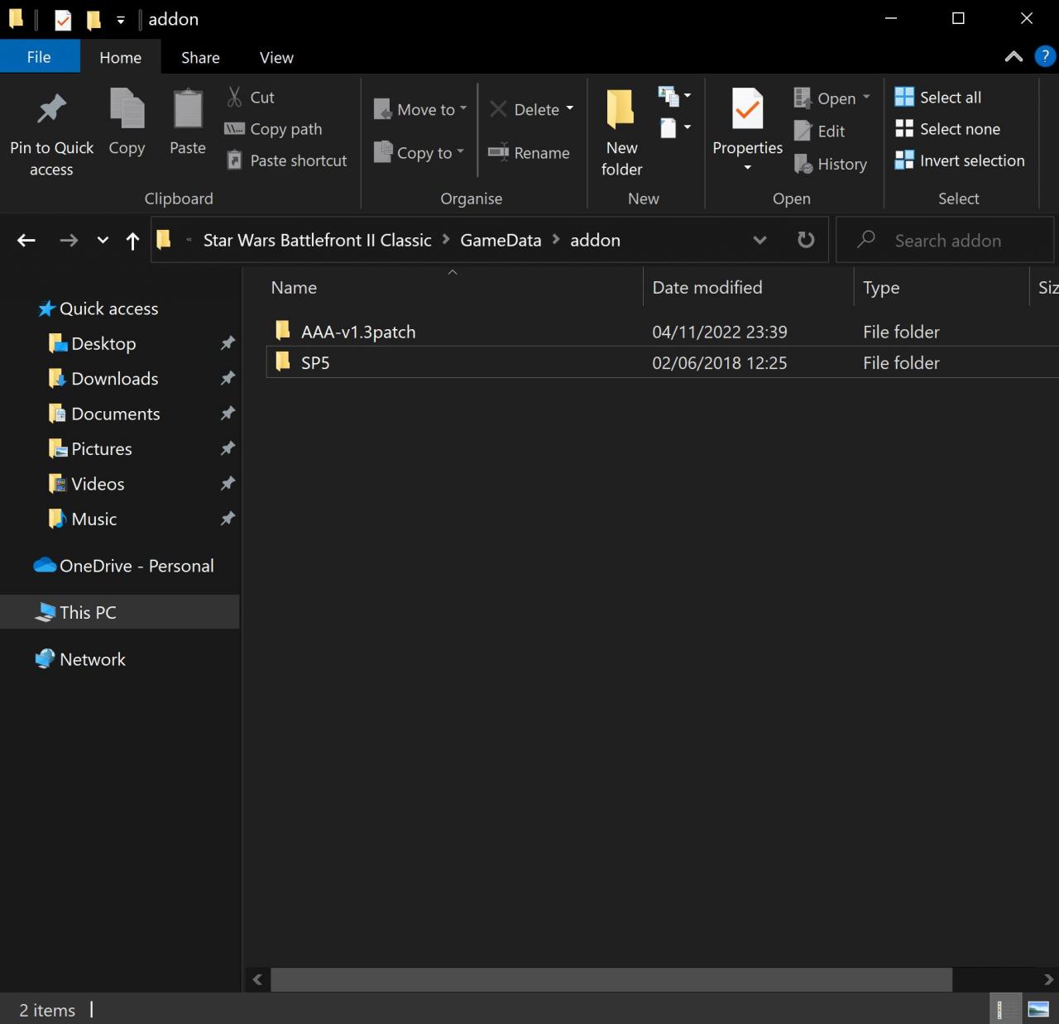Open the File menu tab
This screenshot has height=1024, width=1059.
[x=39, y=57]
